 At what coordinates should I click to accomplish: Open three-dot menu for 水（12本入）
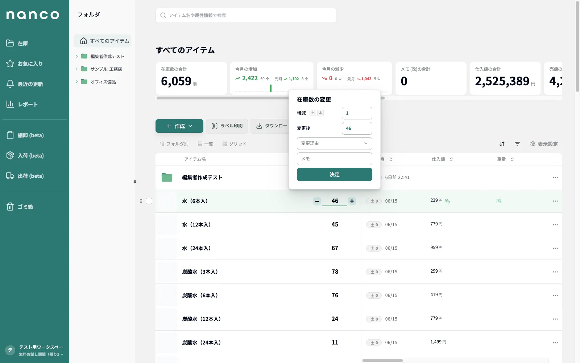click(555, 225)
